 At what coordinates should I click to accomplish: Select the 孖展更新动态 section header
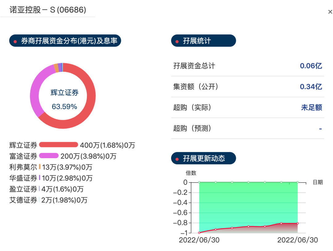click(203, 158)
